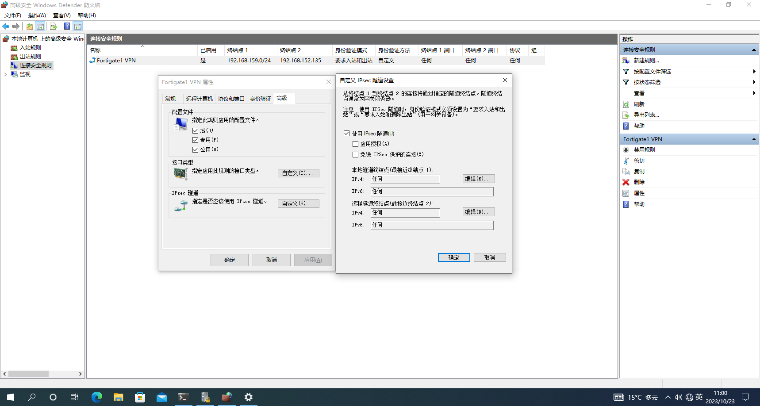The height and width of the screenshot is (406, 760).
Task: Select the Fortigate1 VPN rule row
Action: 316,61
